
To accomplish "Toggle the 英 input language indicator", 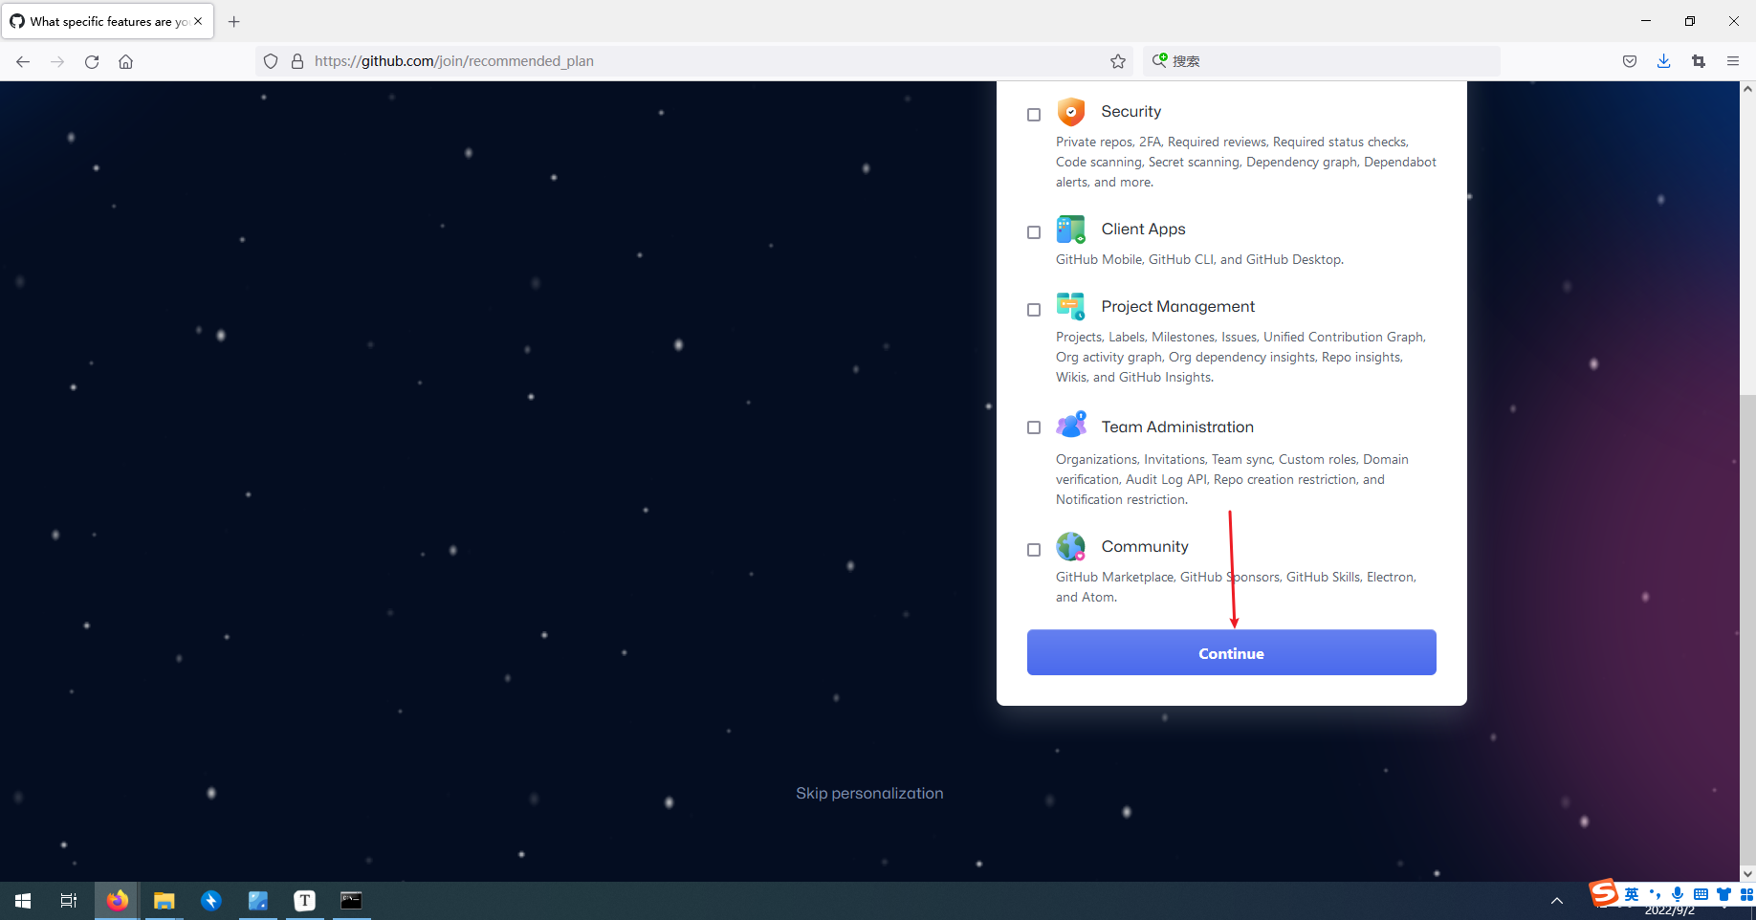I will [1632, 894].
